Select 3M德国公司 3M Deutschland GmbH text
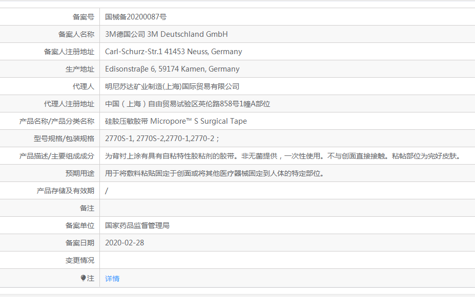The image size is (475, 297). point(167,34)
